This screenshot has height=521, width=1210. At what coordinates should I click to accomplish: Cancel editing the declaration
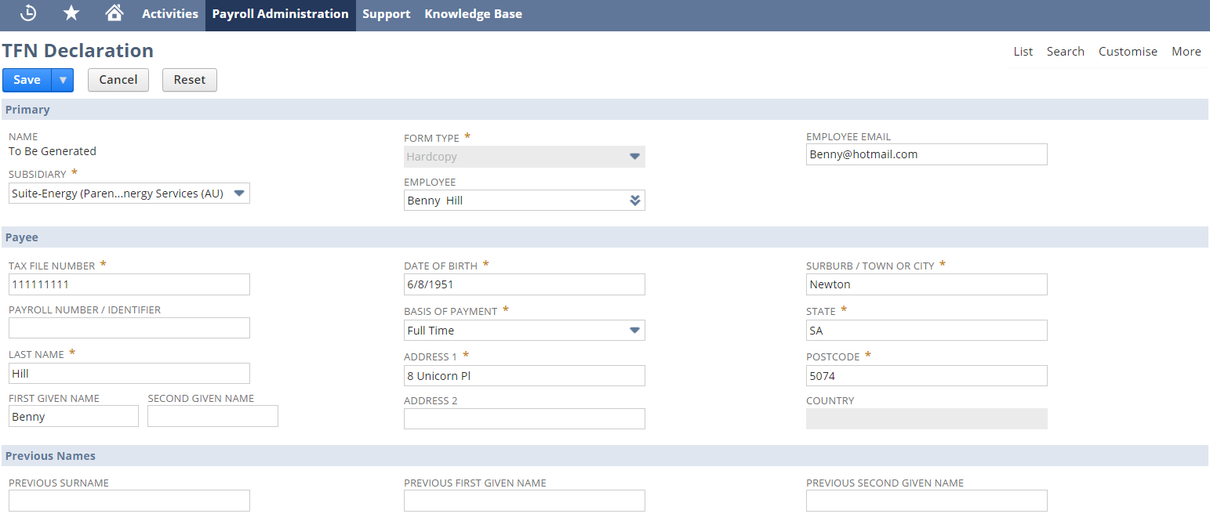point(118,79)
